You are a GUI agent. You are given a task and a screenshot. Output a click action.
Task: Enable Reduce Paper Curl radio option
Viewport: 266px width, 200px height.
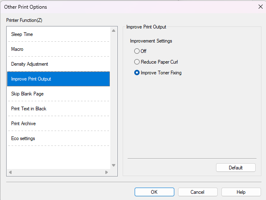coord(137,62)
